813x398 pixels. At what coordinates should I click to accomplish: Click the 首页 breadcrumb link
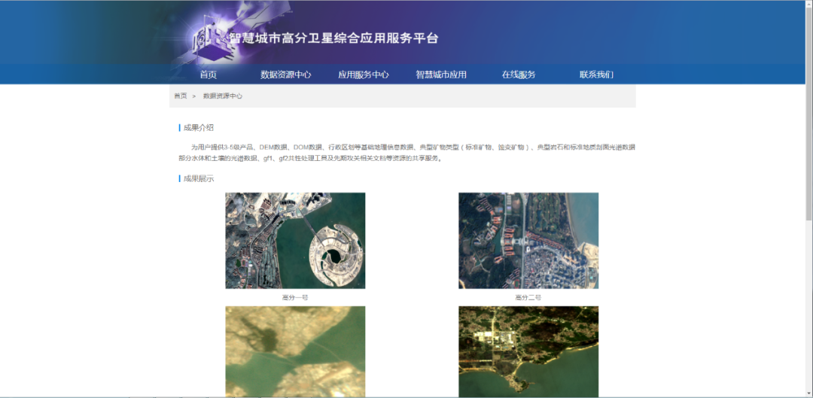(x=181, y=96)
